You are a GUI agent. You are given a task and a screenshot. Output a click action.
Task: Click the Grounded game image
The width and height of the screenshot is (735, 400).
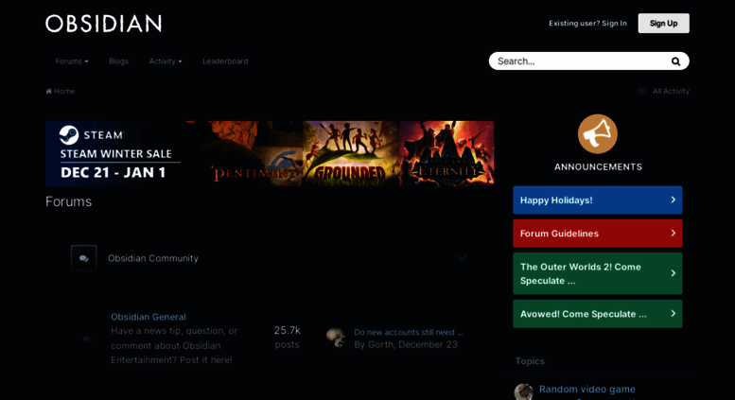click(351, 153)
